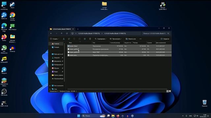Click the first 1.31.0.0 Hotfix breadcrumb
This screenshot has width=211, height=118.
click(89, 33)
